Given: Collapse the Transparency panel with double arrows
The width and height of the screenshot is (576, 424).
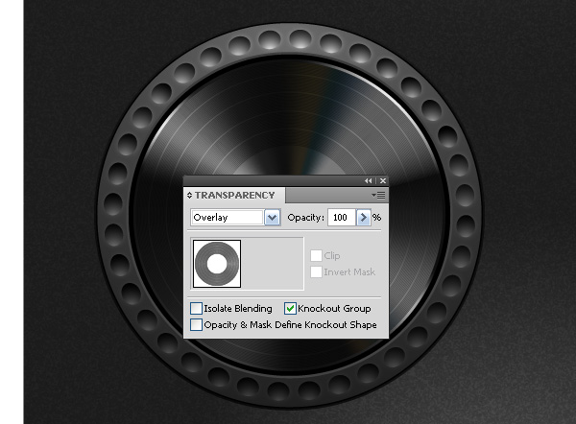Looking at the screenshot, I should tap(368, 180).
